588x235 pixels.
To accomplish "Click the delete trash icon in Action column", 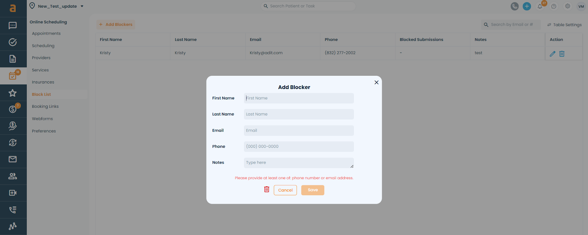I will pyautogui.click(x=562, y=54).
